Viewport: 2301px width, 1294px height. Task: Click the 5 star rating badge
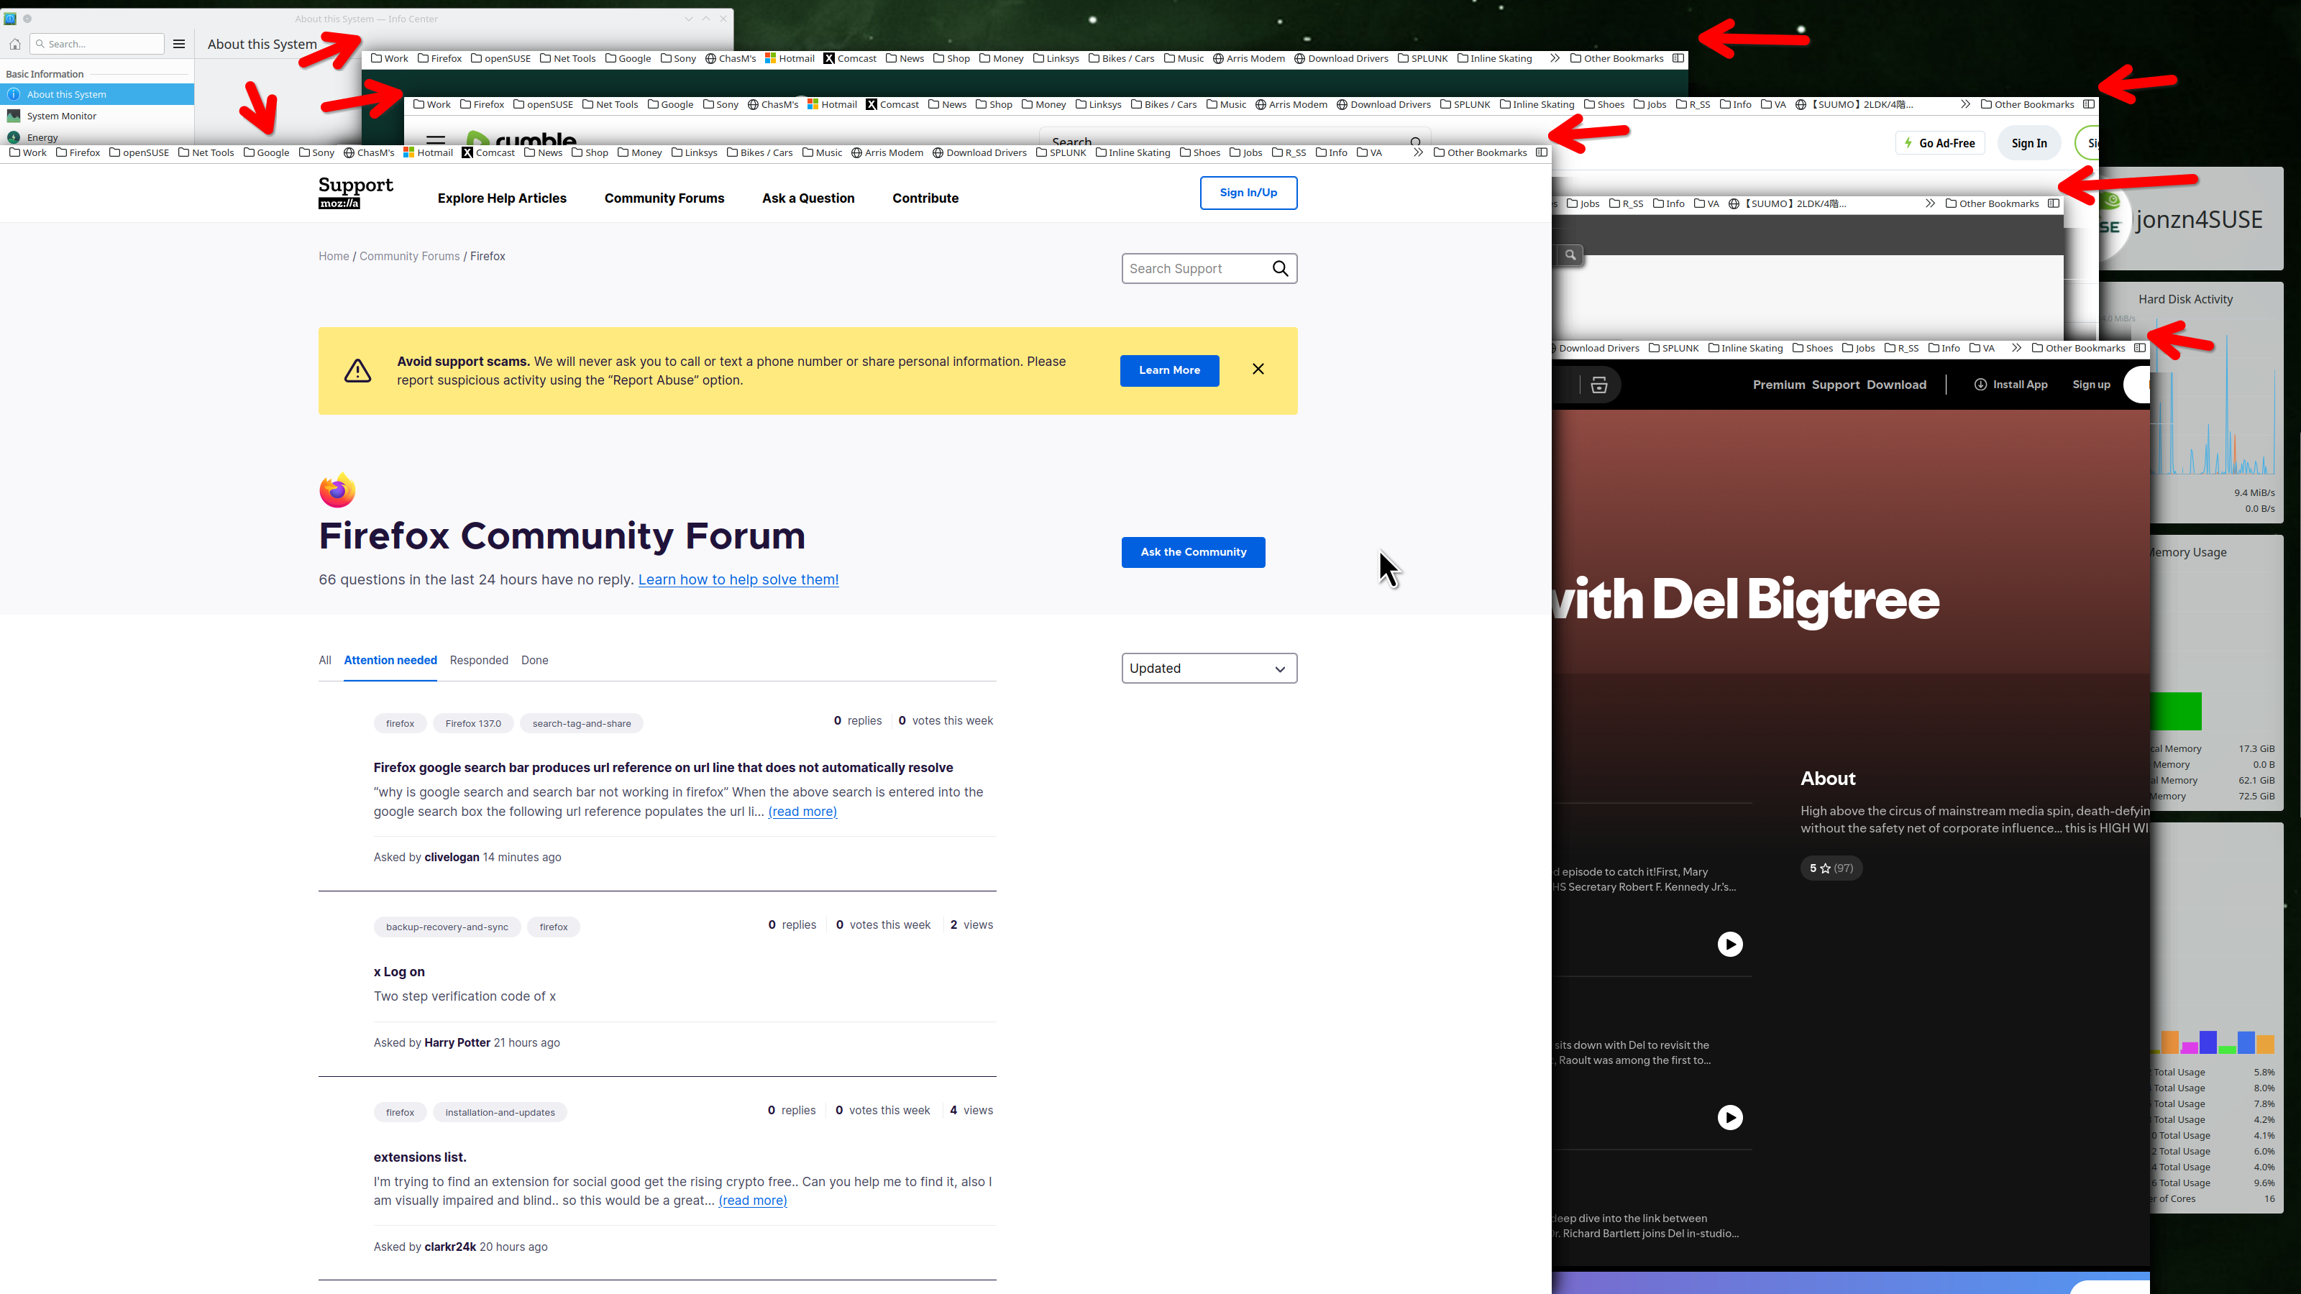coord(1831,868)
